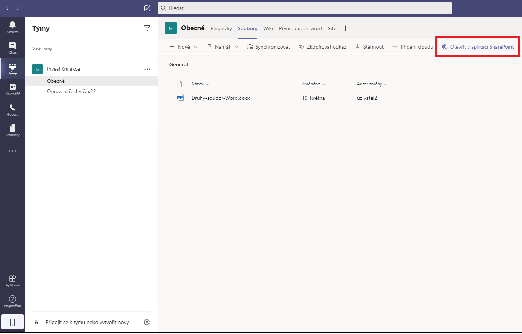
Task: Open the Soubory sidebar icon
Action: (x=13, y=130)
